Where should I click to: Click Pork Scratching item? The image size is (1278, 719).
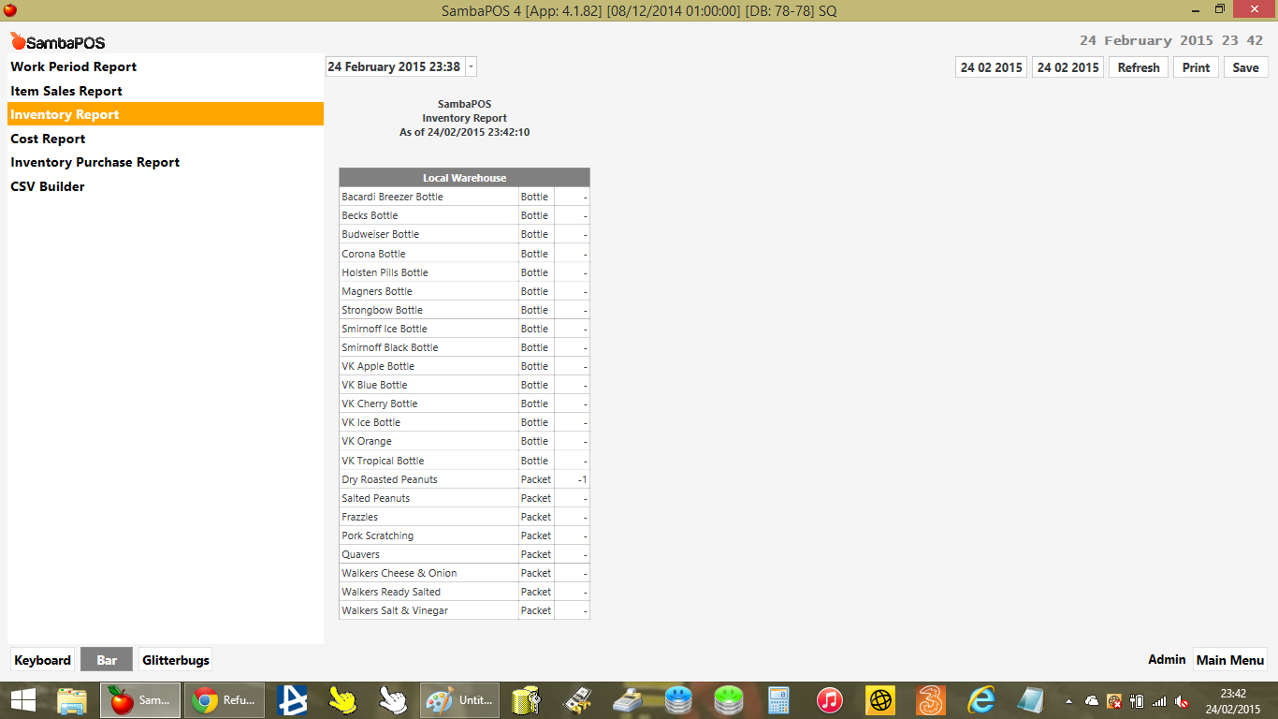click(x=377, y=536)
